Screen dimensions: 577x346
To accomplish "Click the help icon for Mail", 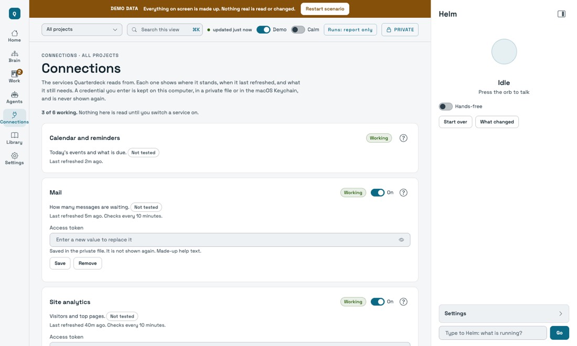I will coord(403,193).
